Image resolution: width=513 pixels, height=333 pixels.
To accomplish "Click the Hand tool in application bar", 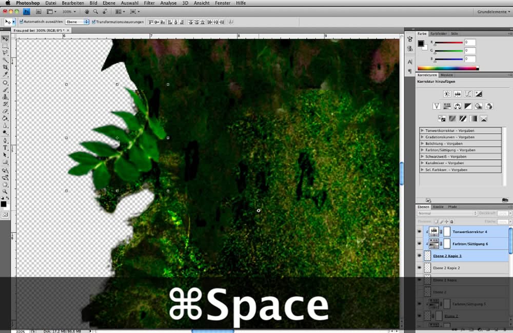I will pyautogui.click(x=87, y=12).
